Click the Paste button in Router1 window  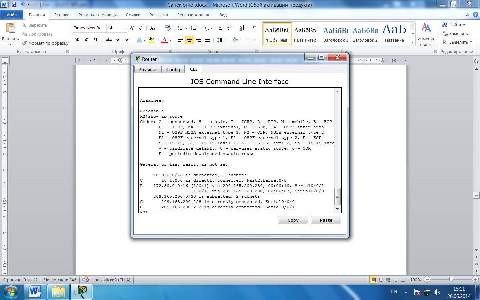pyautogui.click(x=326, y=220)
